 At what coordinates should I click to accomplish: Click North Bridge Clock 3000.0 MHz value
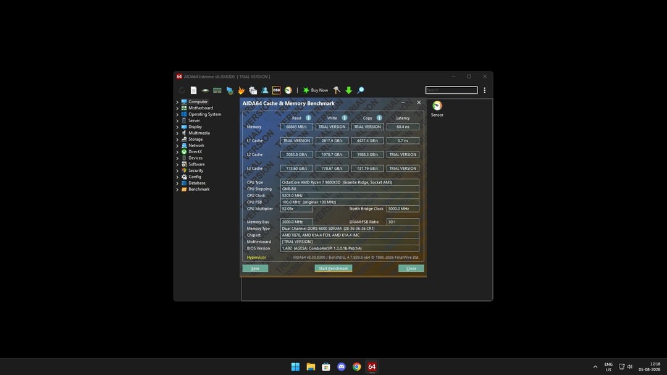pos(403,209)
